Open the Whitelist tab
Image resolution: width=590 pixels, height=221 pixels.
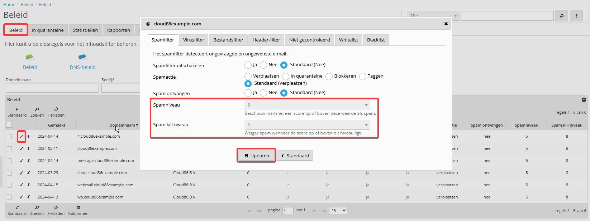pos(348,40)
